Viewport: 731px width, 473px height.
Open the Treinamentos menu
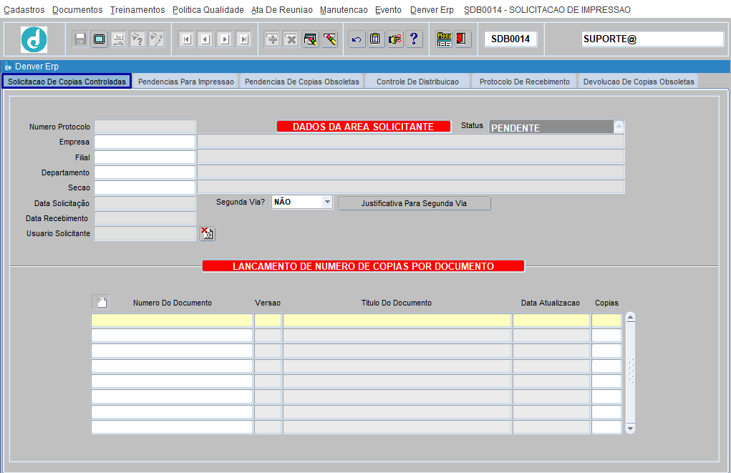tap(137, 10)
